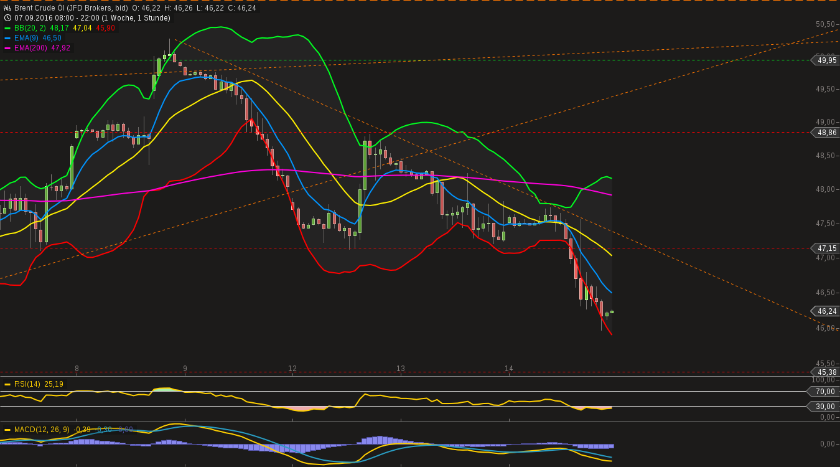Click the title "Brent Crude Öl (JFD Brokers, bid)"
Viewport: 840px width, 467px height.
[x=71, y=8]
